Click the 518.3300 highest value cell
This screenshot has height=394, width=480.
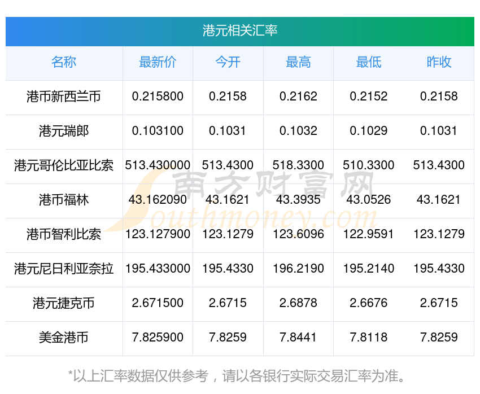pos(298,165)
